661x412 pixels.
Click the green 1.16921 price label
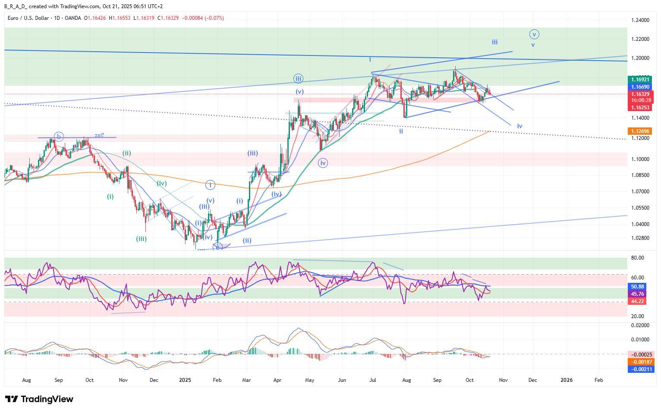tap(640, 80)
